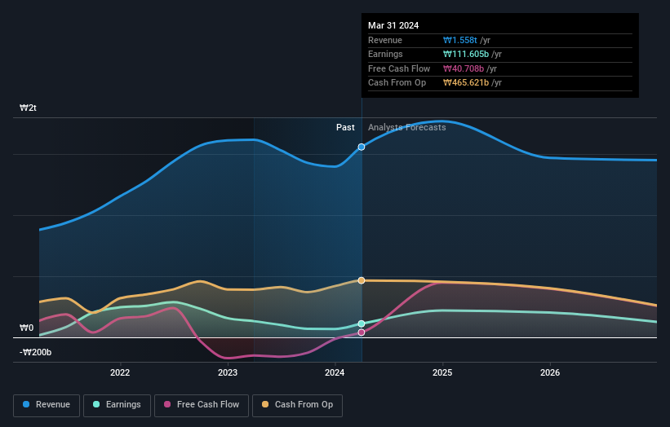Click the -₩200b y-axis label
This screenshot has width=670, height=427.
click(35, 352)
